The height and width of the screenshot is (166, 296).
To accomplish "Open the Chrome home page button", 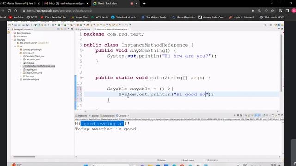I will 16,11.
